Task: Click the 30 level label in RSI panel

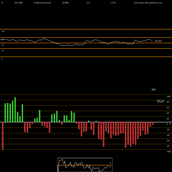Action: tap(2, 51)
